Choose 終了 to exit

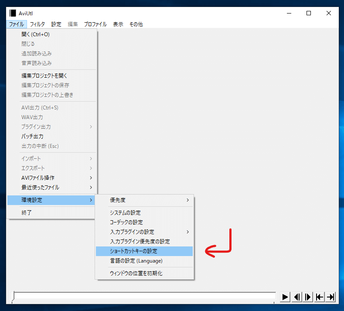click(51, 212)
